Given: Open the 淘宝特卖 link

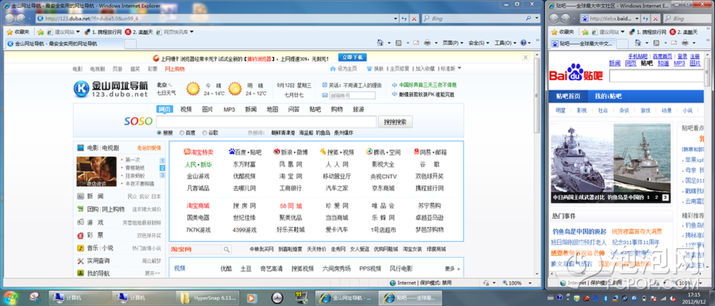Looking at the screenshot, I should [x=199, y=152].
